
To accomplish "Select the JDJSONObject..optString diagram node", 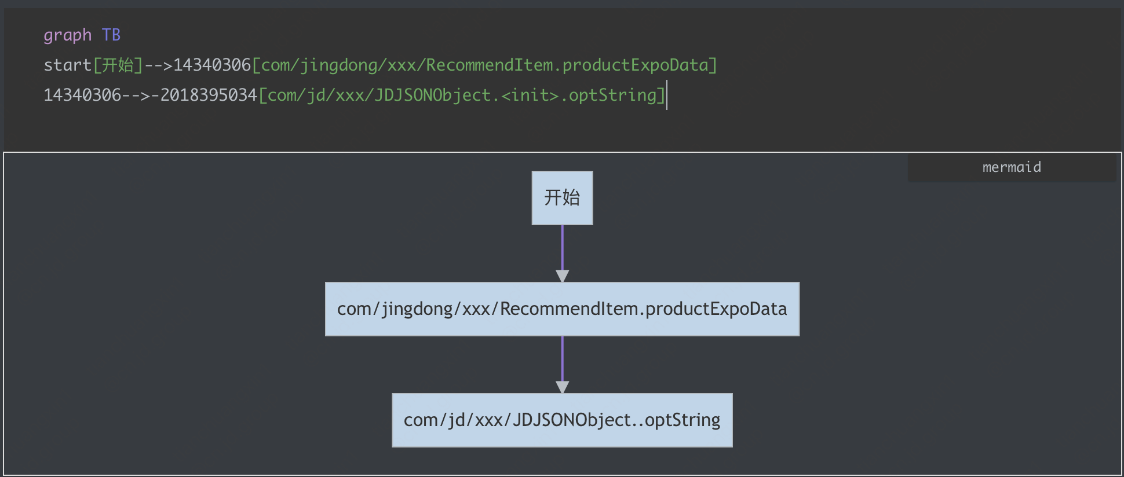I will (562, 420).
